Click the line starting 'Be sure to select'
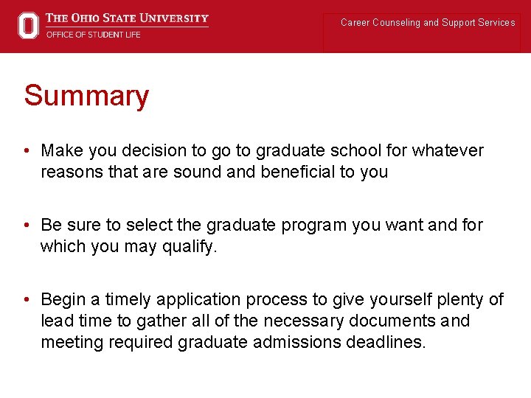The width and height of the screenshot is (531, 398). (x=262, y=225)
